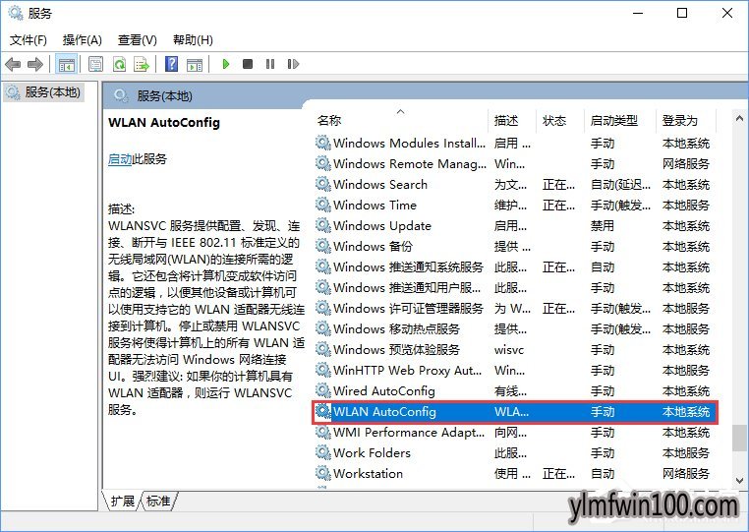Select the Windows Remote Management service icon
749x532 pixels.
click(323, 163)
